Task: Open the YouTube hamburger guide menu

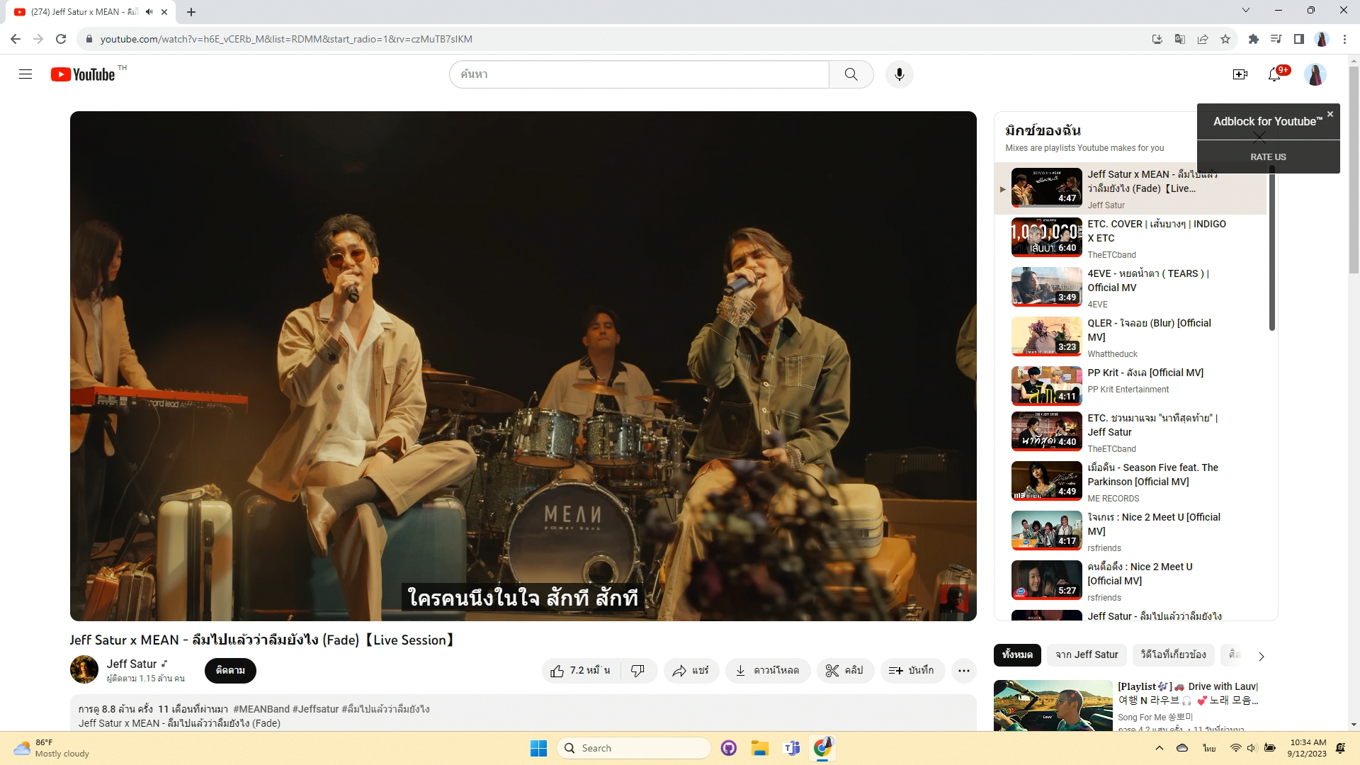Action: (25, 74)
